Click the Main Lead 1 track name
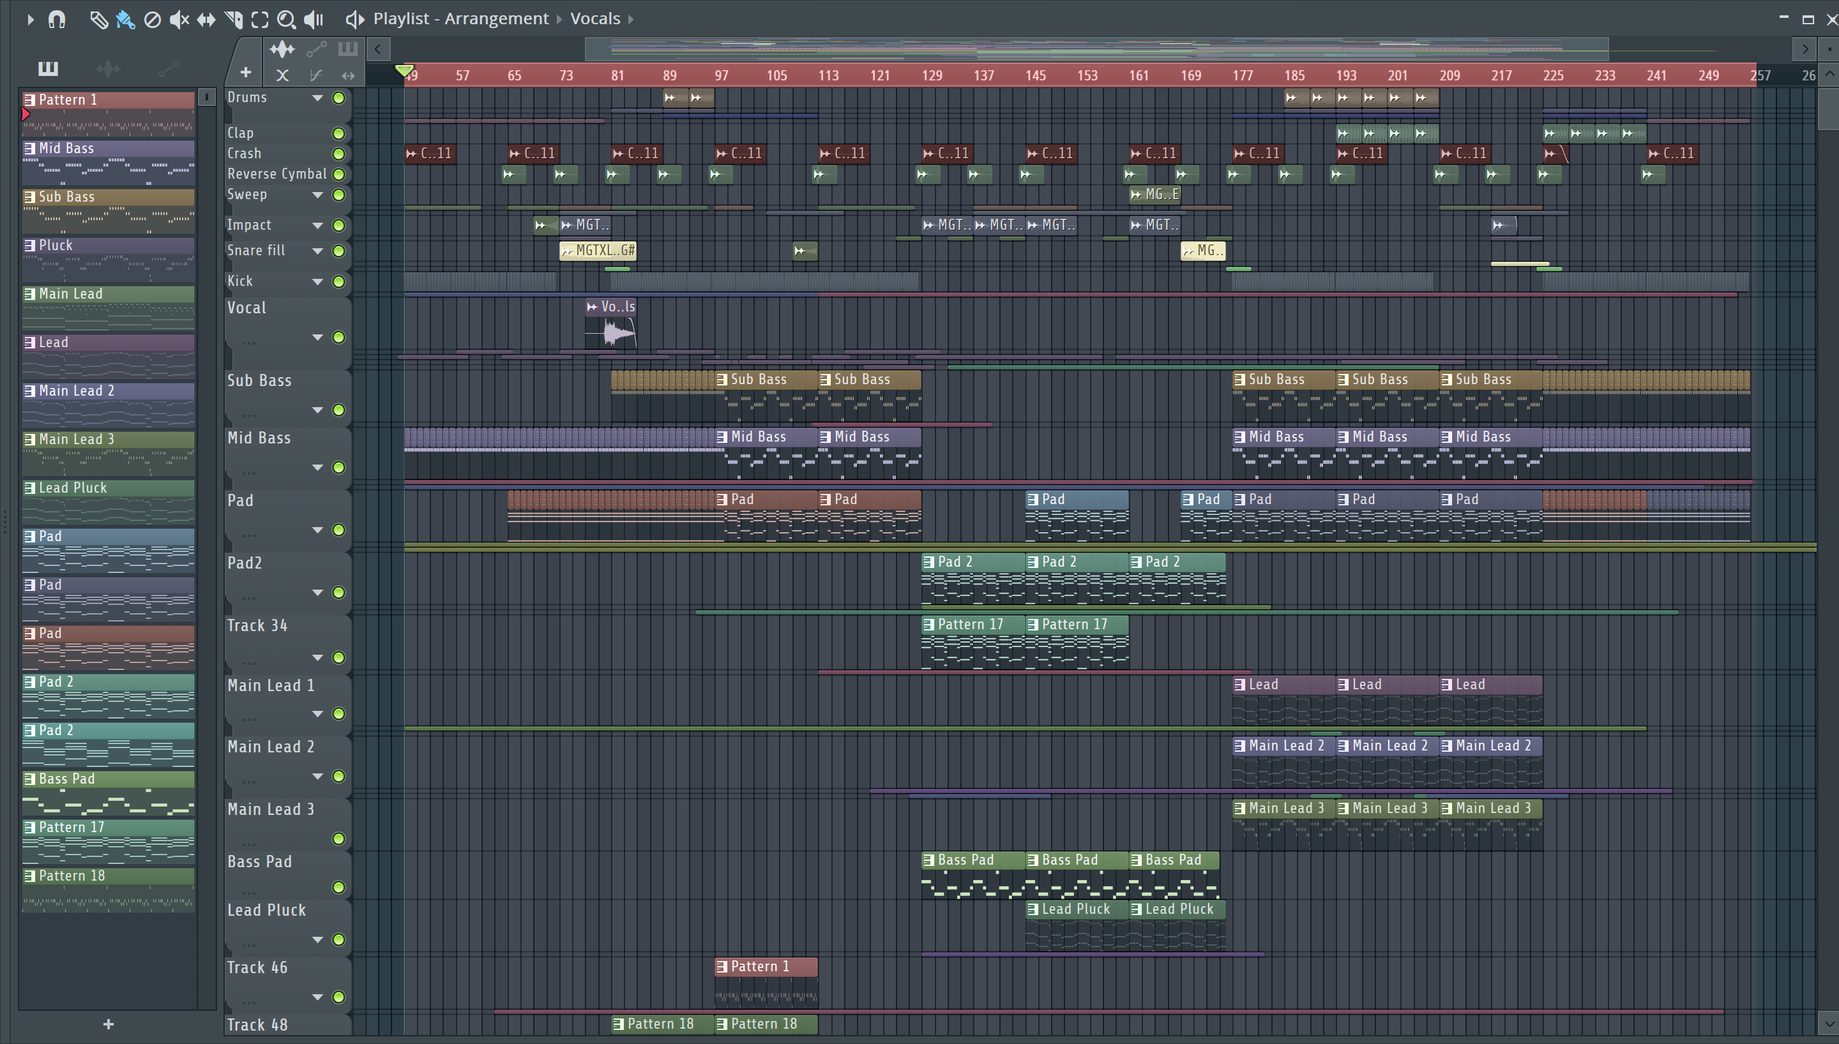1839x1044 pixels. [x=270, y=686]
